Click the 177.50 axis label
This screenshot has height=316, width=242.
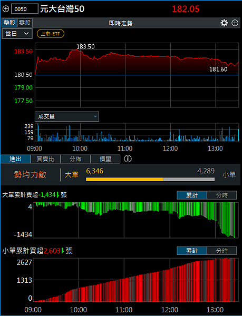pos(23,101)
